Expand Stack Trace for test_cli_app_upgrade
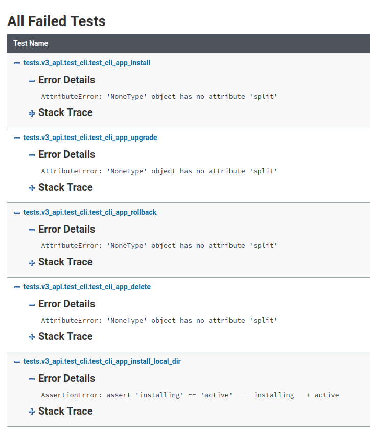370x433 pixels. (x=32, y=188)
